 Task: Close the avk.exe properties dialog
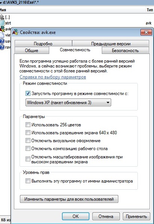[146, 32]
